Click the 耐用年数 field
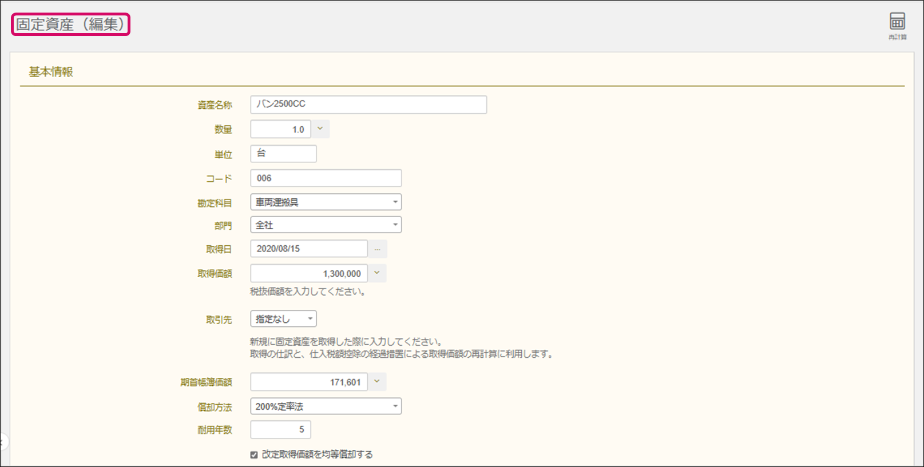This screenshot has width=924, height=467. click(x=280, y=430)
